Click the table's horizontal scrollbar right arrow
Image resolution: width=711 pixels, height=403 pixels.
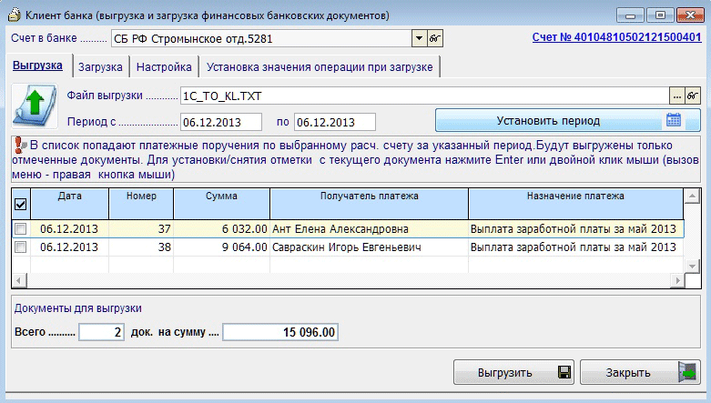click(676, 280)
